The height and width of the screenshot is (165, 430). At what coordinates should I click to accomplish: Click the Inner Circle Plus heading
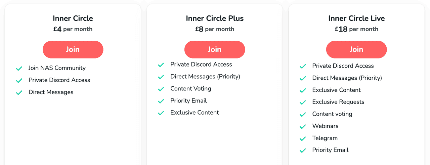pos(215,18)
